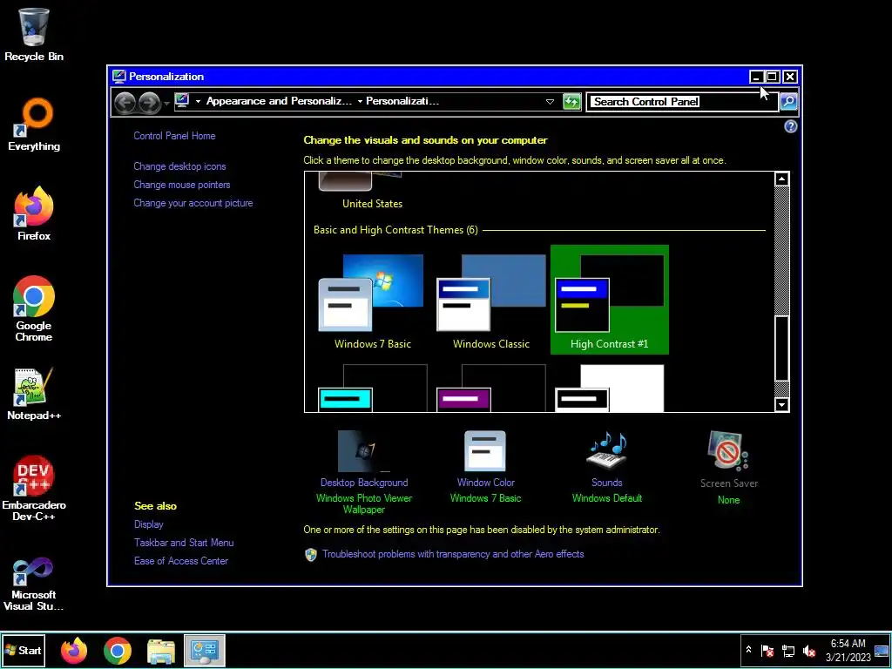Expand the address bar history dropdown
This screenshot has width=892, height=669.
point(550,102)
